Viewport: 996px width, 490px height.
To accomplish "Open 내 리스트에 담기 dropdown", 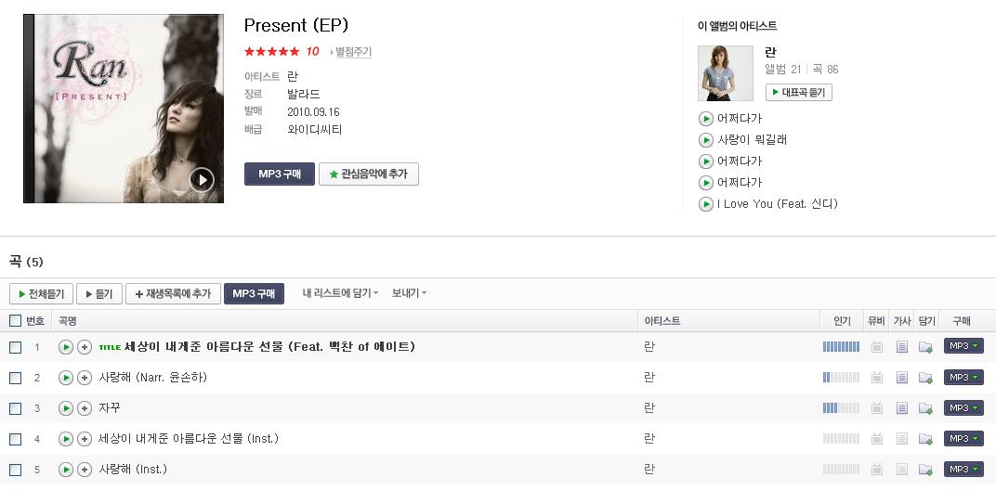I will (x=340, y=293).
